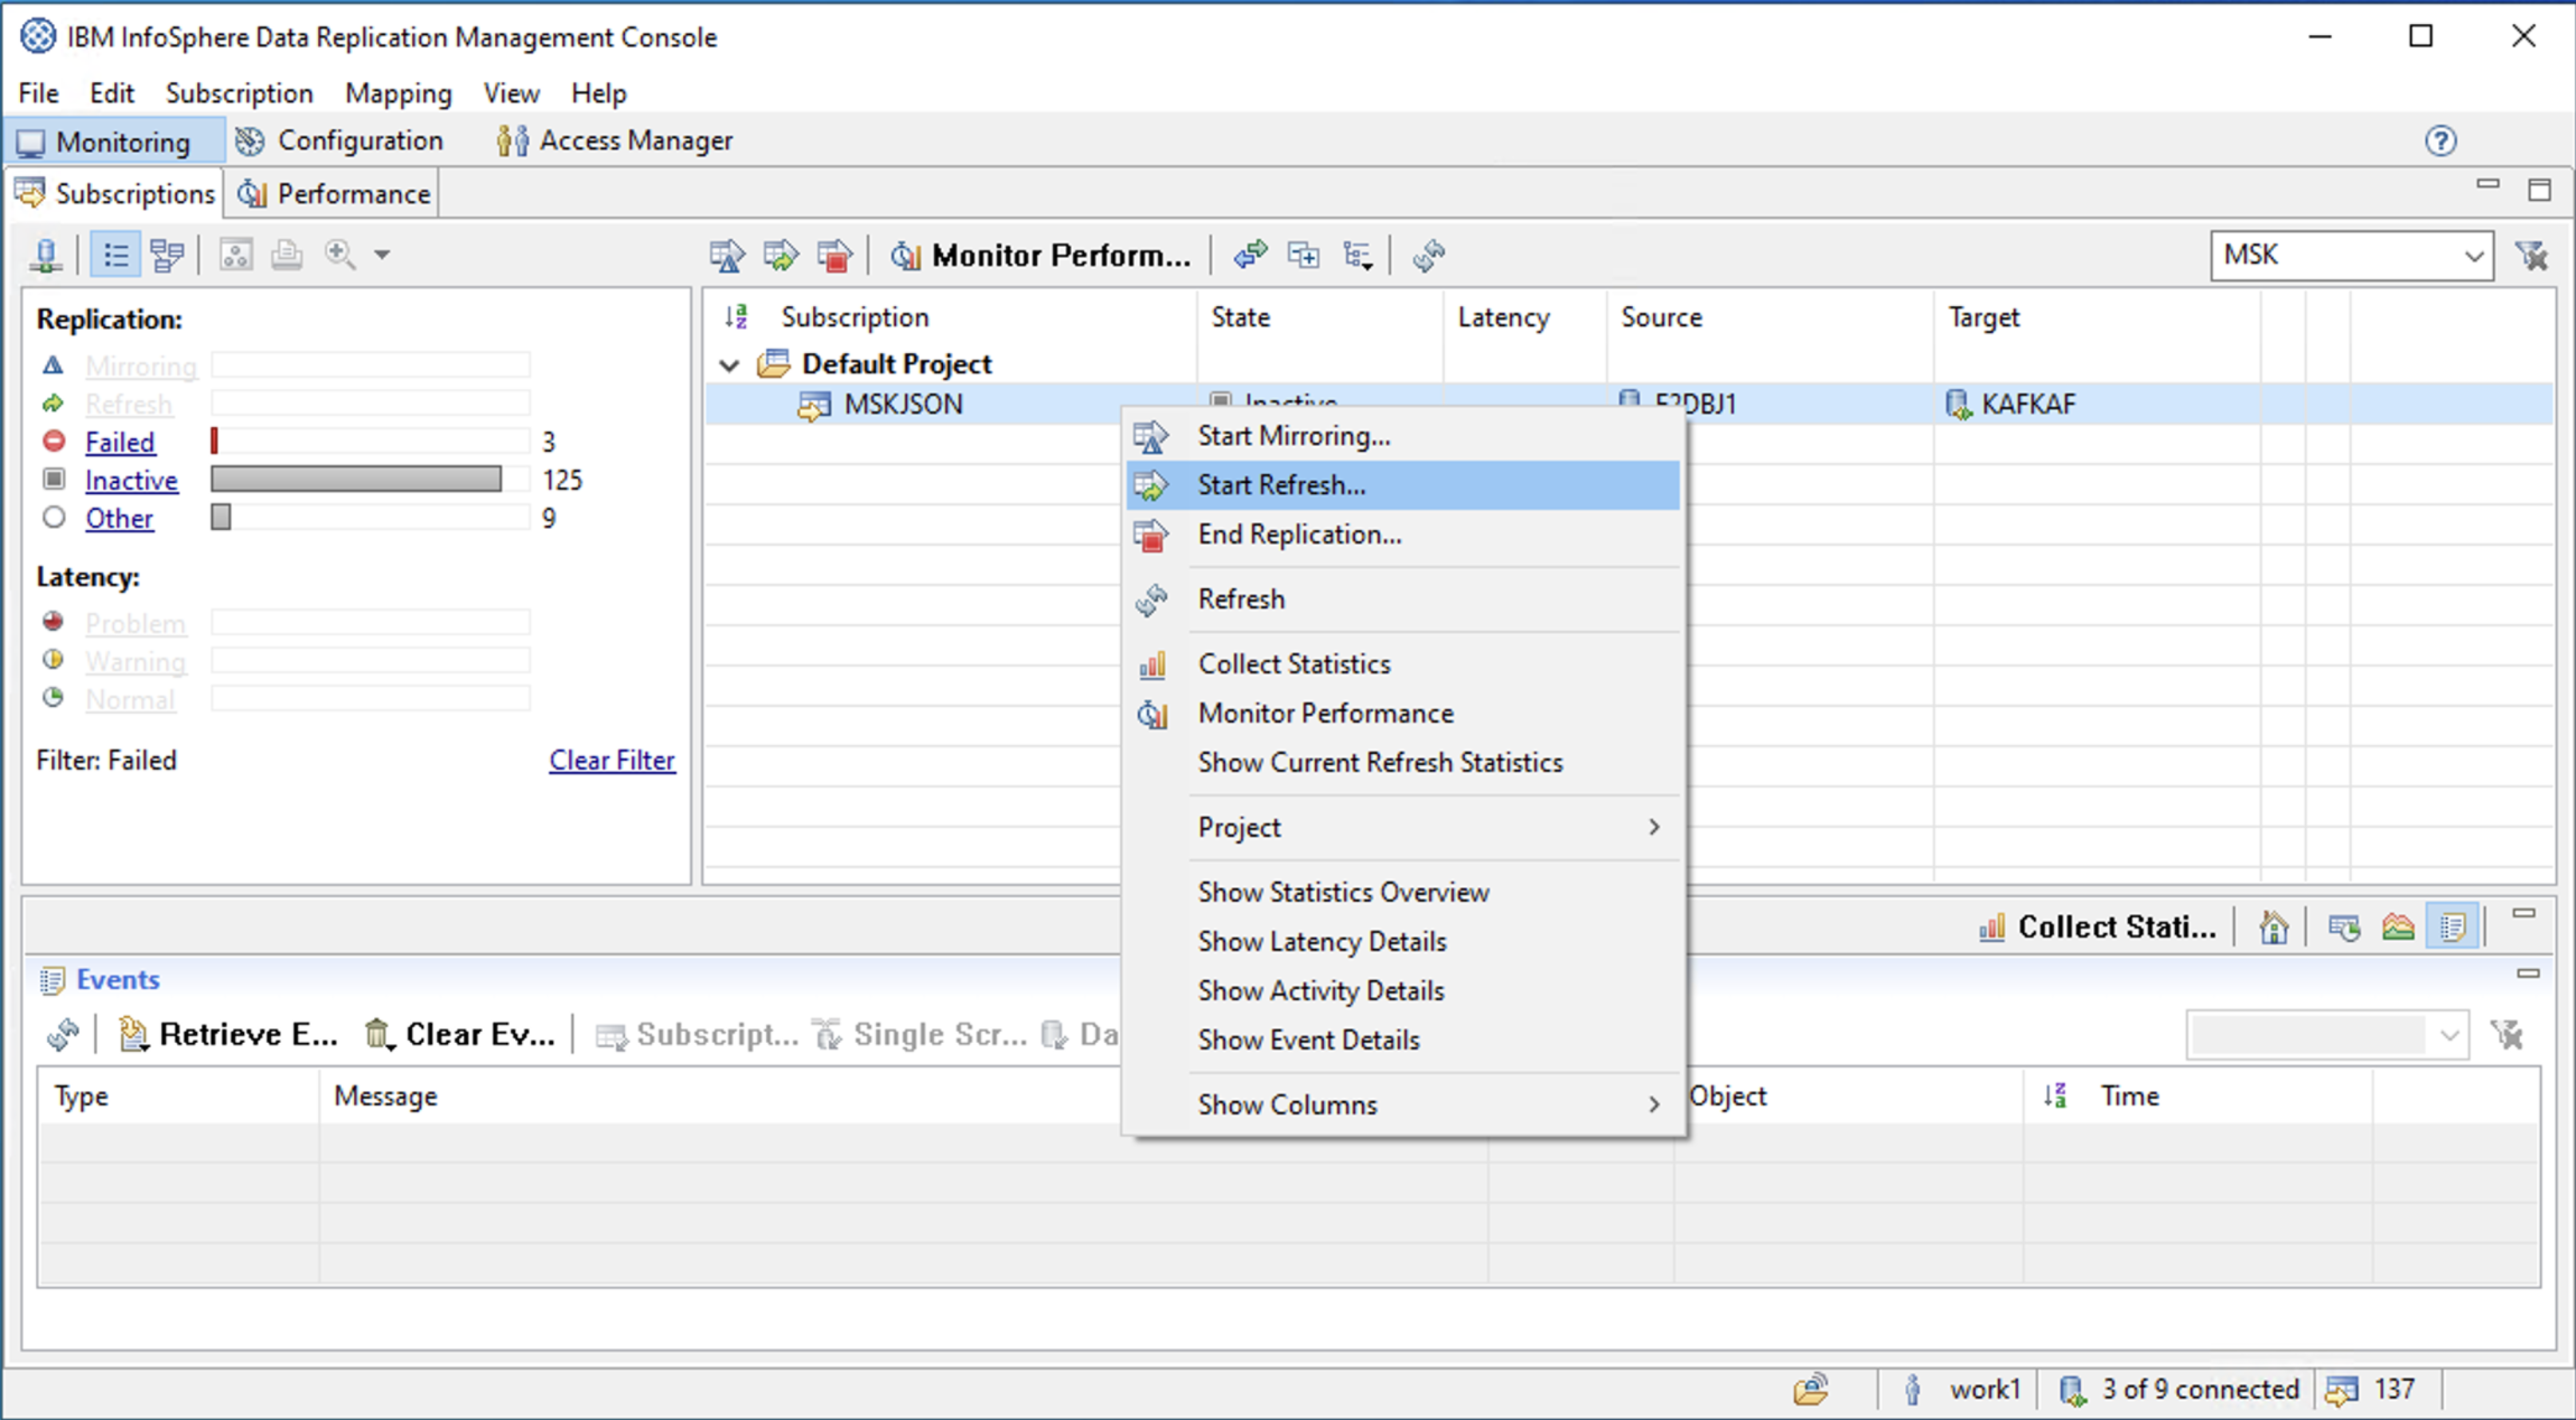This screenshot has width=2576, height=1420.
Task: Click Clear Events trash icon
Action: click(x=377, y=1034)
